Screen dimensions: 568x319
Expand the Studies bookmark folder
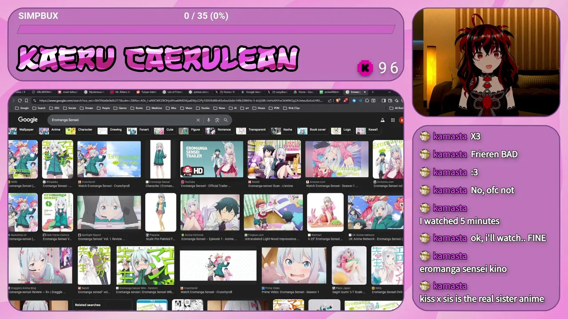[x=203, y=108]
